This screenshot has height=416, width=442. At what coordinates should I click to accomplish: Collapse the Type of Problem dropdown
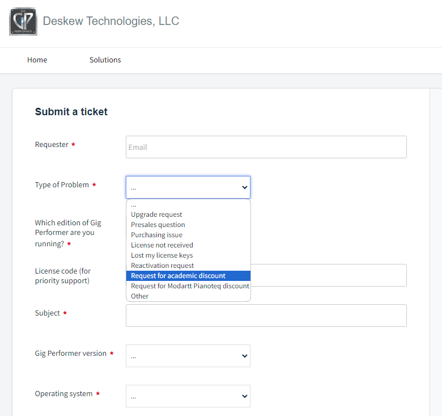[x=188, y=187]
